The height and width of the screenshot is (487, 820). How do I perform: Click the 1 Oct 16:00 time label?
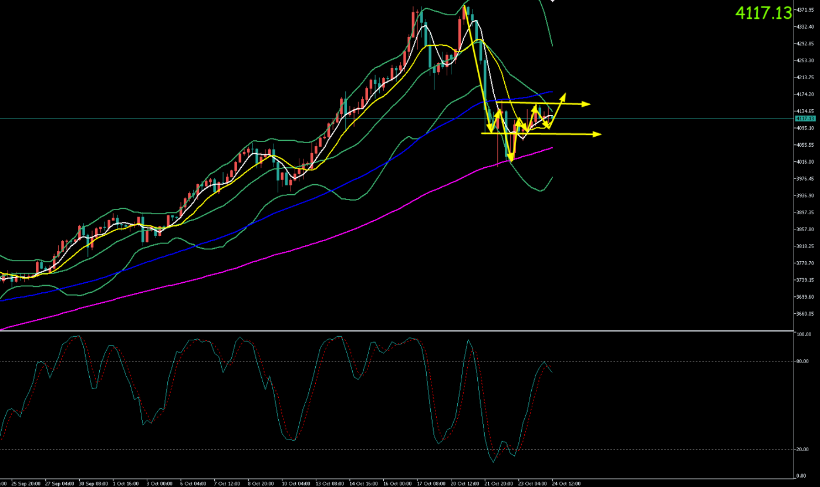pos(127,483)
